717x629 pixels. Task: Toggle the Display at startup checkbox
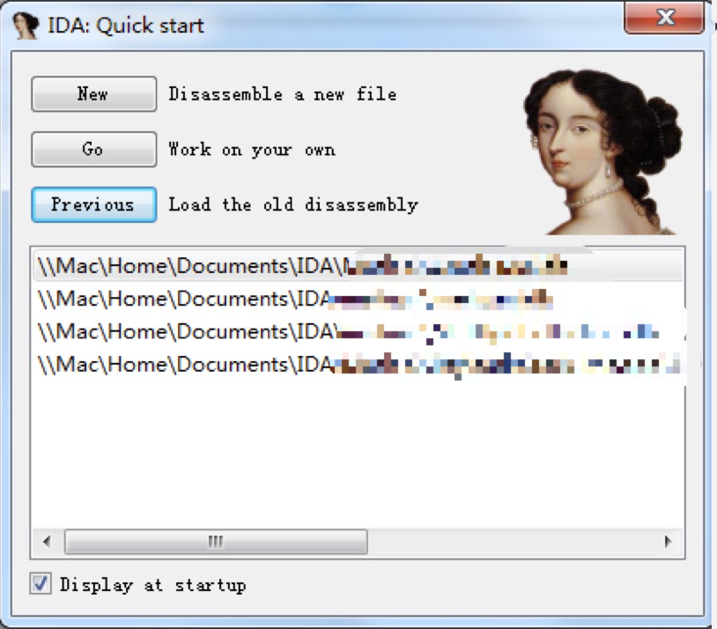pos(41,584)
